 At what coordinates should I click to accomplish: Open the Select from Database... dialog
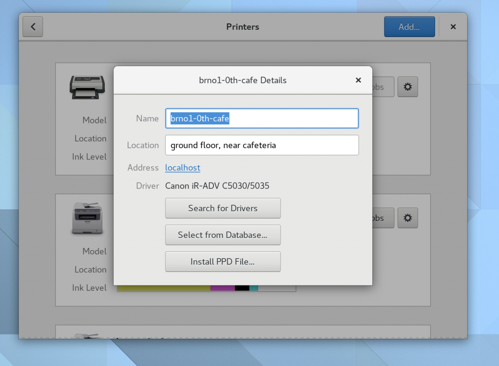[x=223, y=235]
